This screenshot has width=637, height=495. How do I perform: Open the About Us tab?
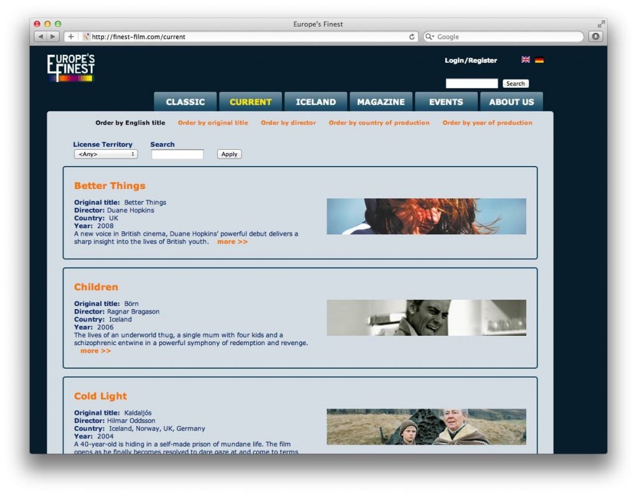[x=511, y=102]
